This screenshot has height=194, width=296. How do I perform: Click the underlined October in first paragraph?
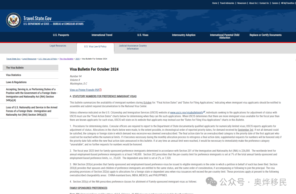coord(147,103)
